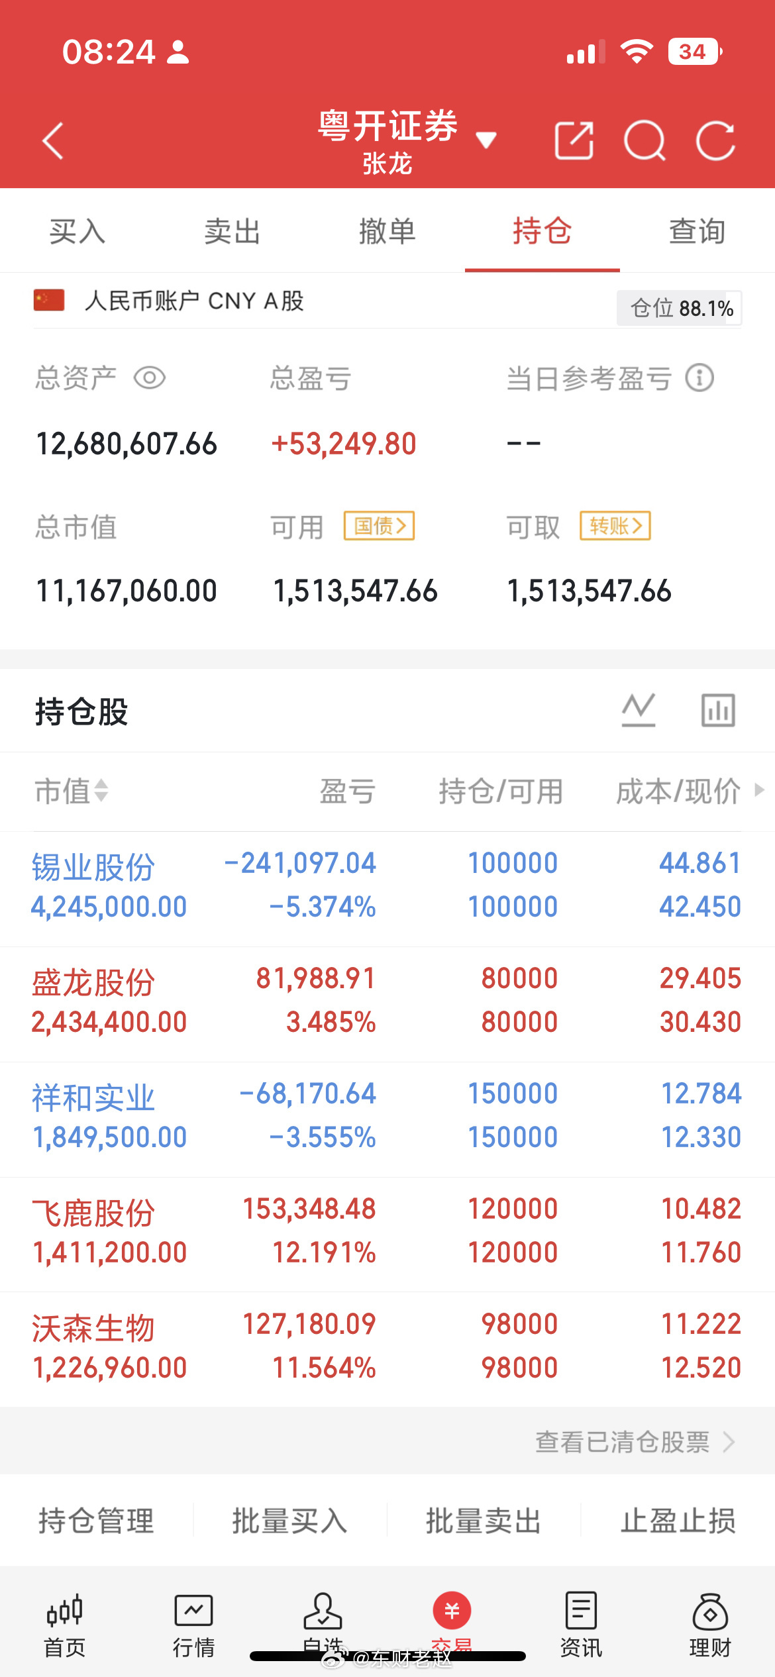Viewport: 775px width, 1677px height.
Task: Go to 首页 in bottom navigation
Action: (x=64, y=1625)
